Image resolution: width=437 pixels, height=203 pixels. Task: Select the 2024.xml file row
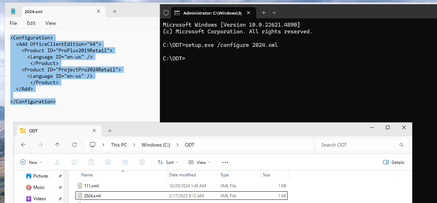(x=182, y=196)
